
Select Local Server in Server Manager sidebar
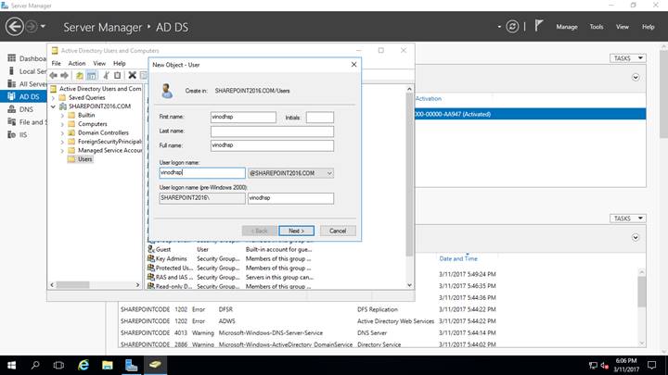coord(26,71)
